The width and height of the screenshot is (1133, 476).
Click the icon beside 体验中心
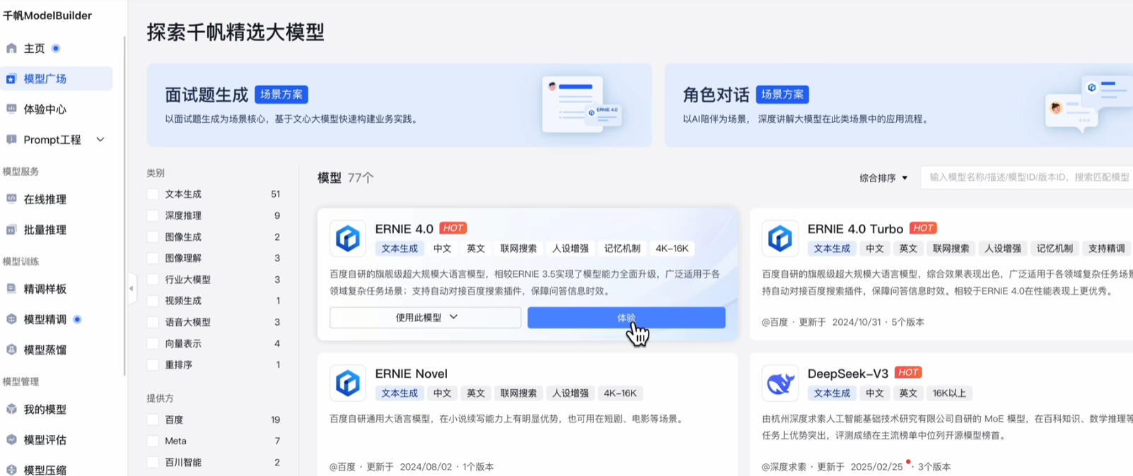11,109
